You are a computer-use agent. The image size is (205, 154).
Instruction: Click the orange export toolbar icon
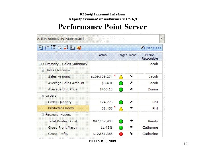79,48
